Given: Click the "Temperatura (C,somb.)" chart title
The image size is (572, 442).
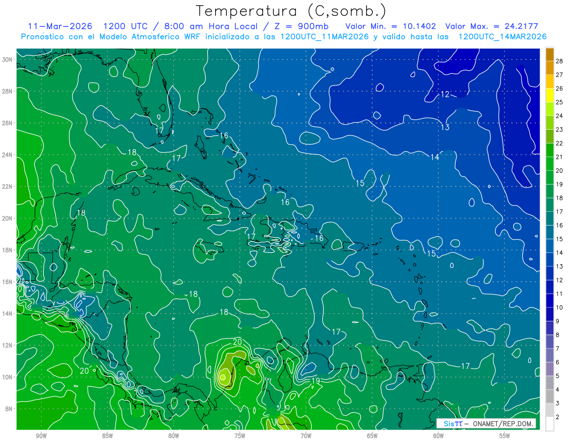Looking at the screenshot, I should tap(291, 11).
